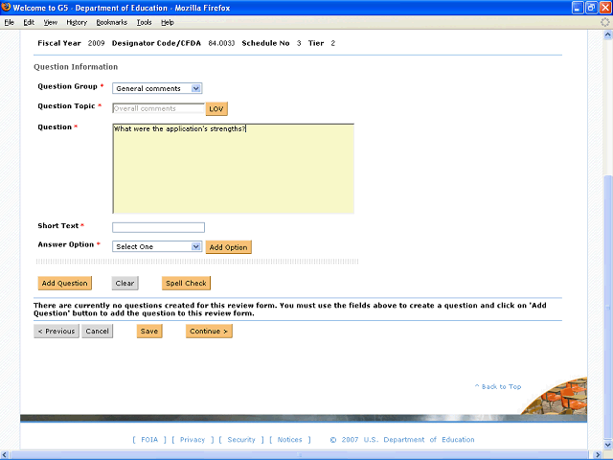The height and width of the screenshot is (460, 613).
Task: Click the Fiscal Year value 2009
Action: (x=96, y=43)
